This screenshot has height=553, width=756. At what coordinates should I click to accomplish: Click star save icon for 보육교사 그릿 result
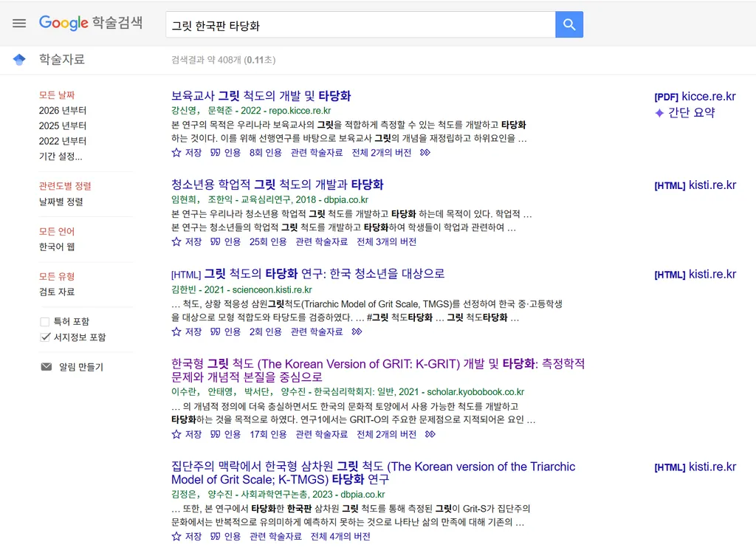click(176, 152)
